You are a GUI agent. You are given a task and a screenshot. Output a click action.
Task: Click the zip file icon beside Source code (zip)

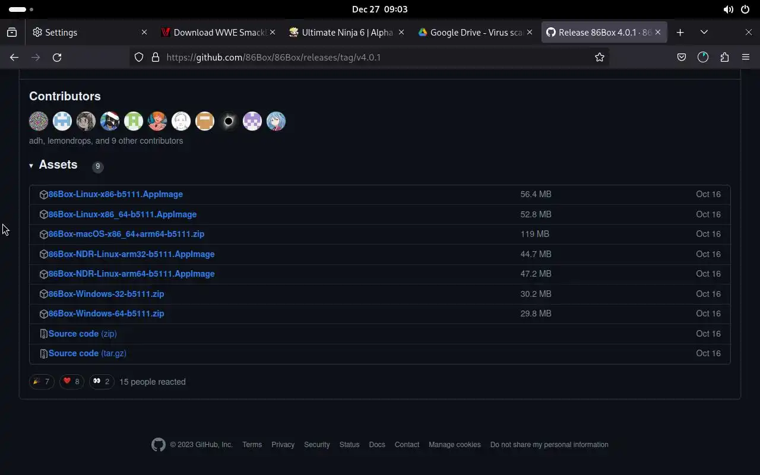pyautogui.click(x=43, y=334)
